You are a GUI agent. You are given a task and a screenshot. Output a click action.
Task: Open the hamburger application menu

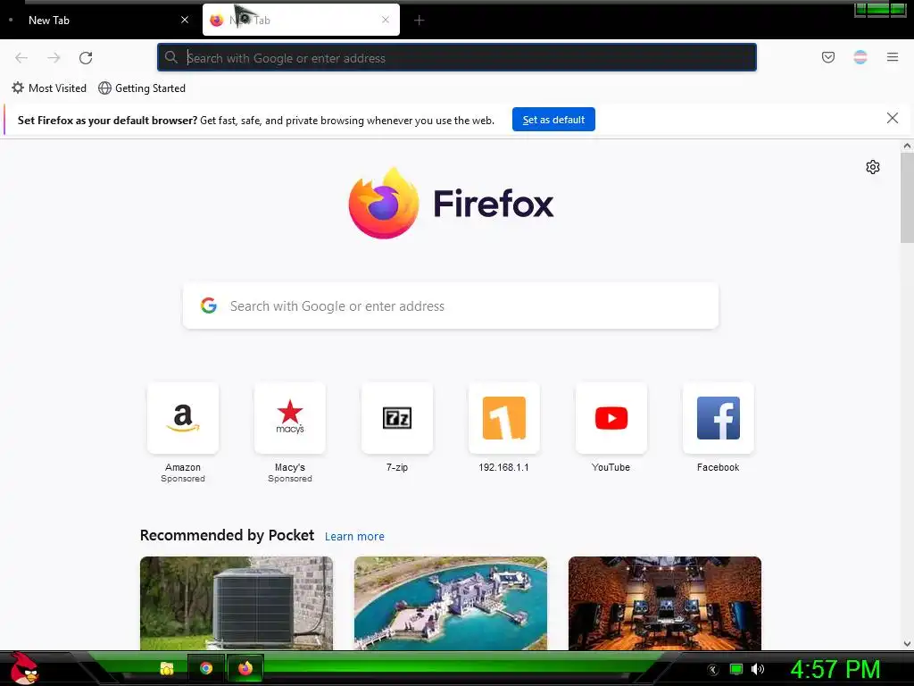[893, 57]
